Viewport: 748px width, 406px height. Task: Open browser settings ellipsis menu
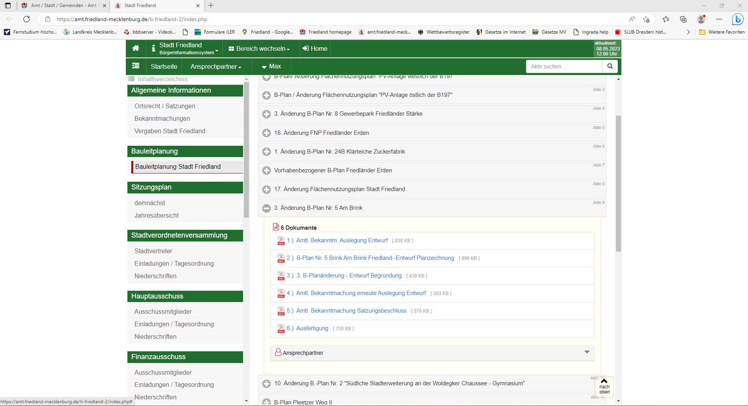point(719,19)
